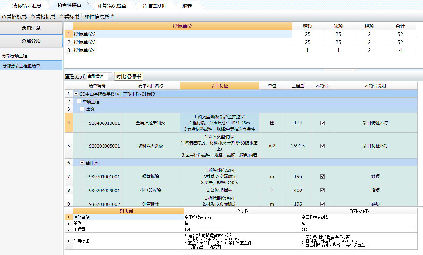Screen dimensions: 423x255
Task: Click the 合计 column header
Action: click(400, 26)
